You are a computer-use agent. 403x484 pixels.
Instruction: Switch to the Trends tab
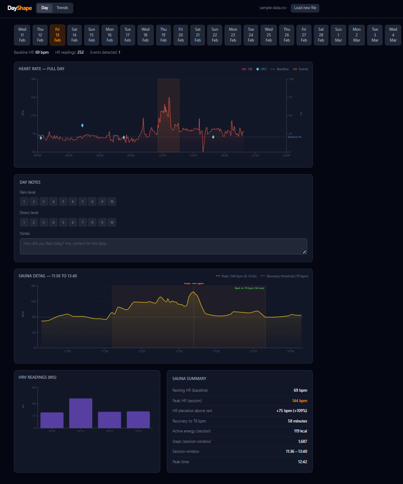62,8
